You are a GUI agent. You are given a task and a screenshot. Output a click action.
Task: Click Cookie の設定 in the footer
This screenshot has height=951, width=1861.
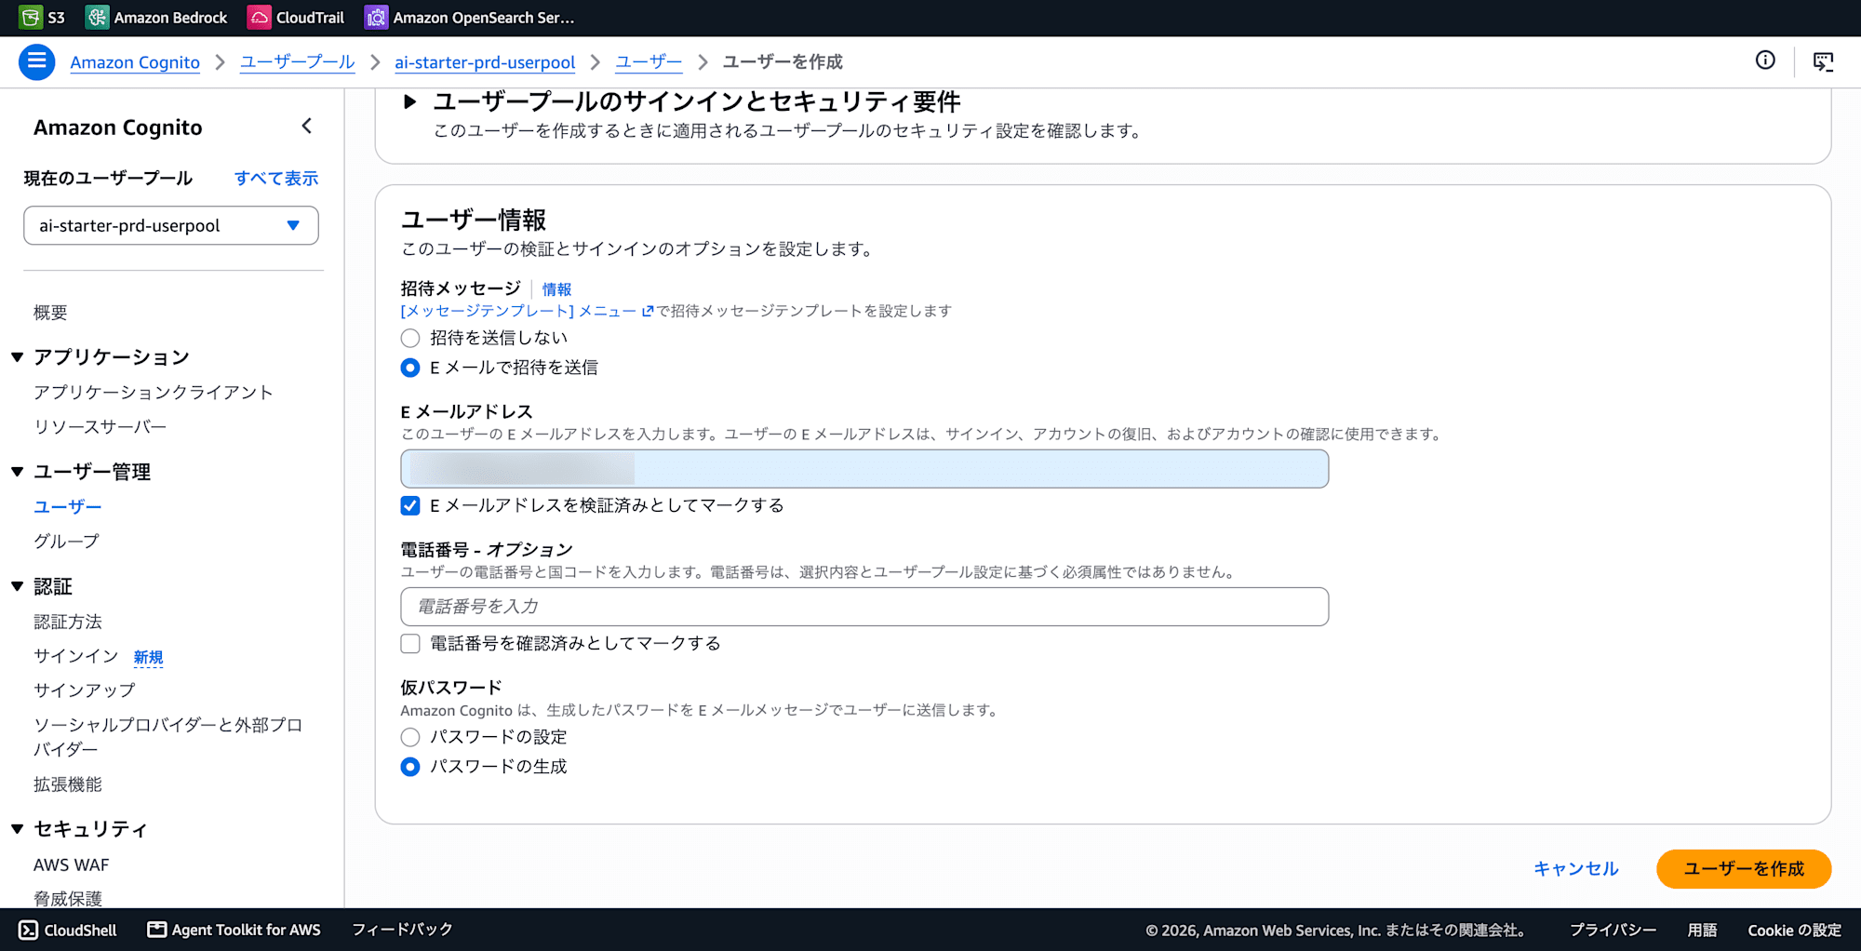point(1795,931)
